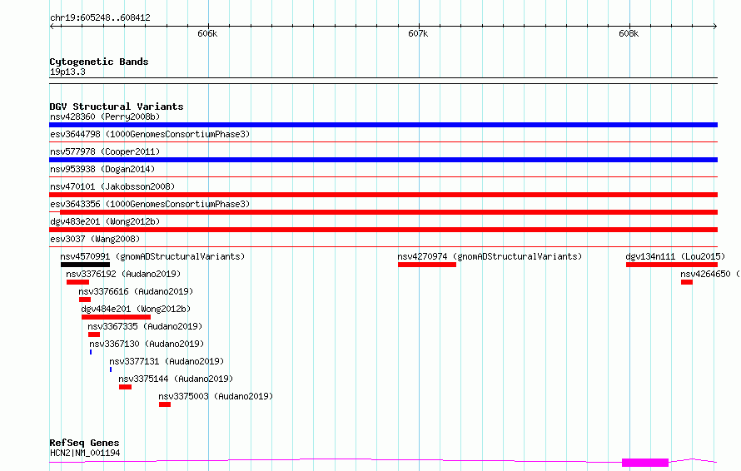The width and height of the screenshot is (741, 471).
Task: Click the RefSeq Genes track title
Action: [x=84, y=443]
